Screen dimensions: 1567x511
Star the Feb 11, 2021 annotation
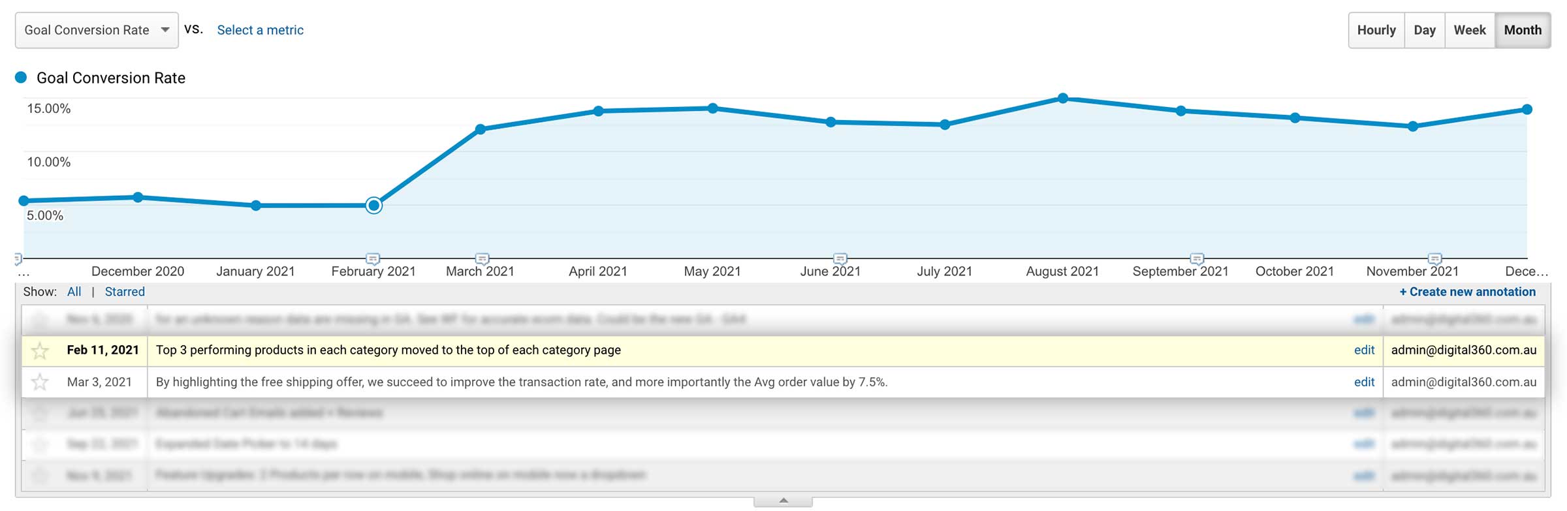click(x=40, y=351)
